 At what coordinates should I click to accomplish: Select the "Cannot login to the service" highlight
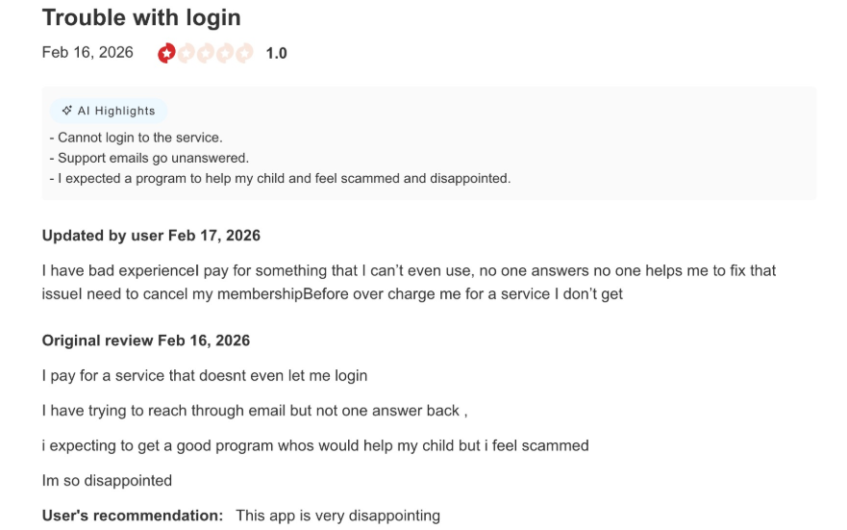coord(136,138)
